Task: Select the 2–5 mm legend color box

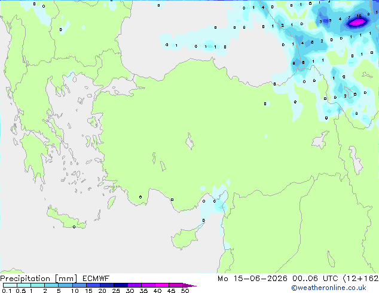Action: pos(51,285)
